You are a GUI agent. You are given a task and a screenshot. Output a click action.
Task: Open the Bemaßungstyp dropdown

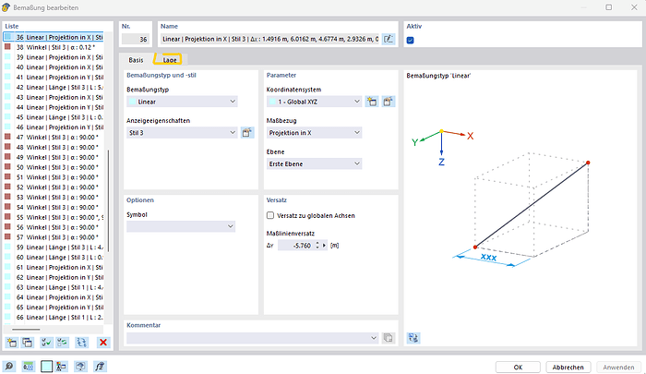click(x=181, y=102)
